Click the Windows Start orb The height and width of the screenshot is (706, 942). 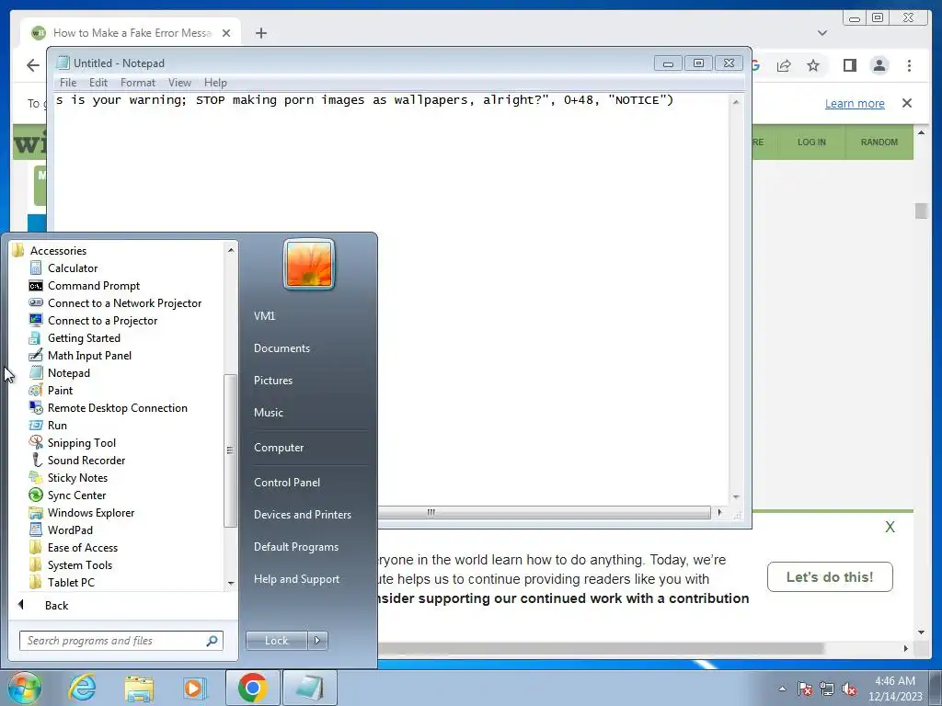(x=24, y=688)
